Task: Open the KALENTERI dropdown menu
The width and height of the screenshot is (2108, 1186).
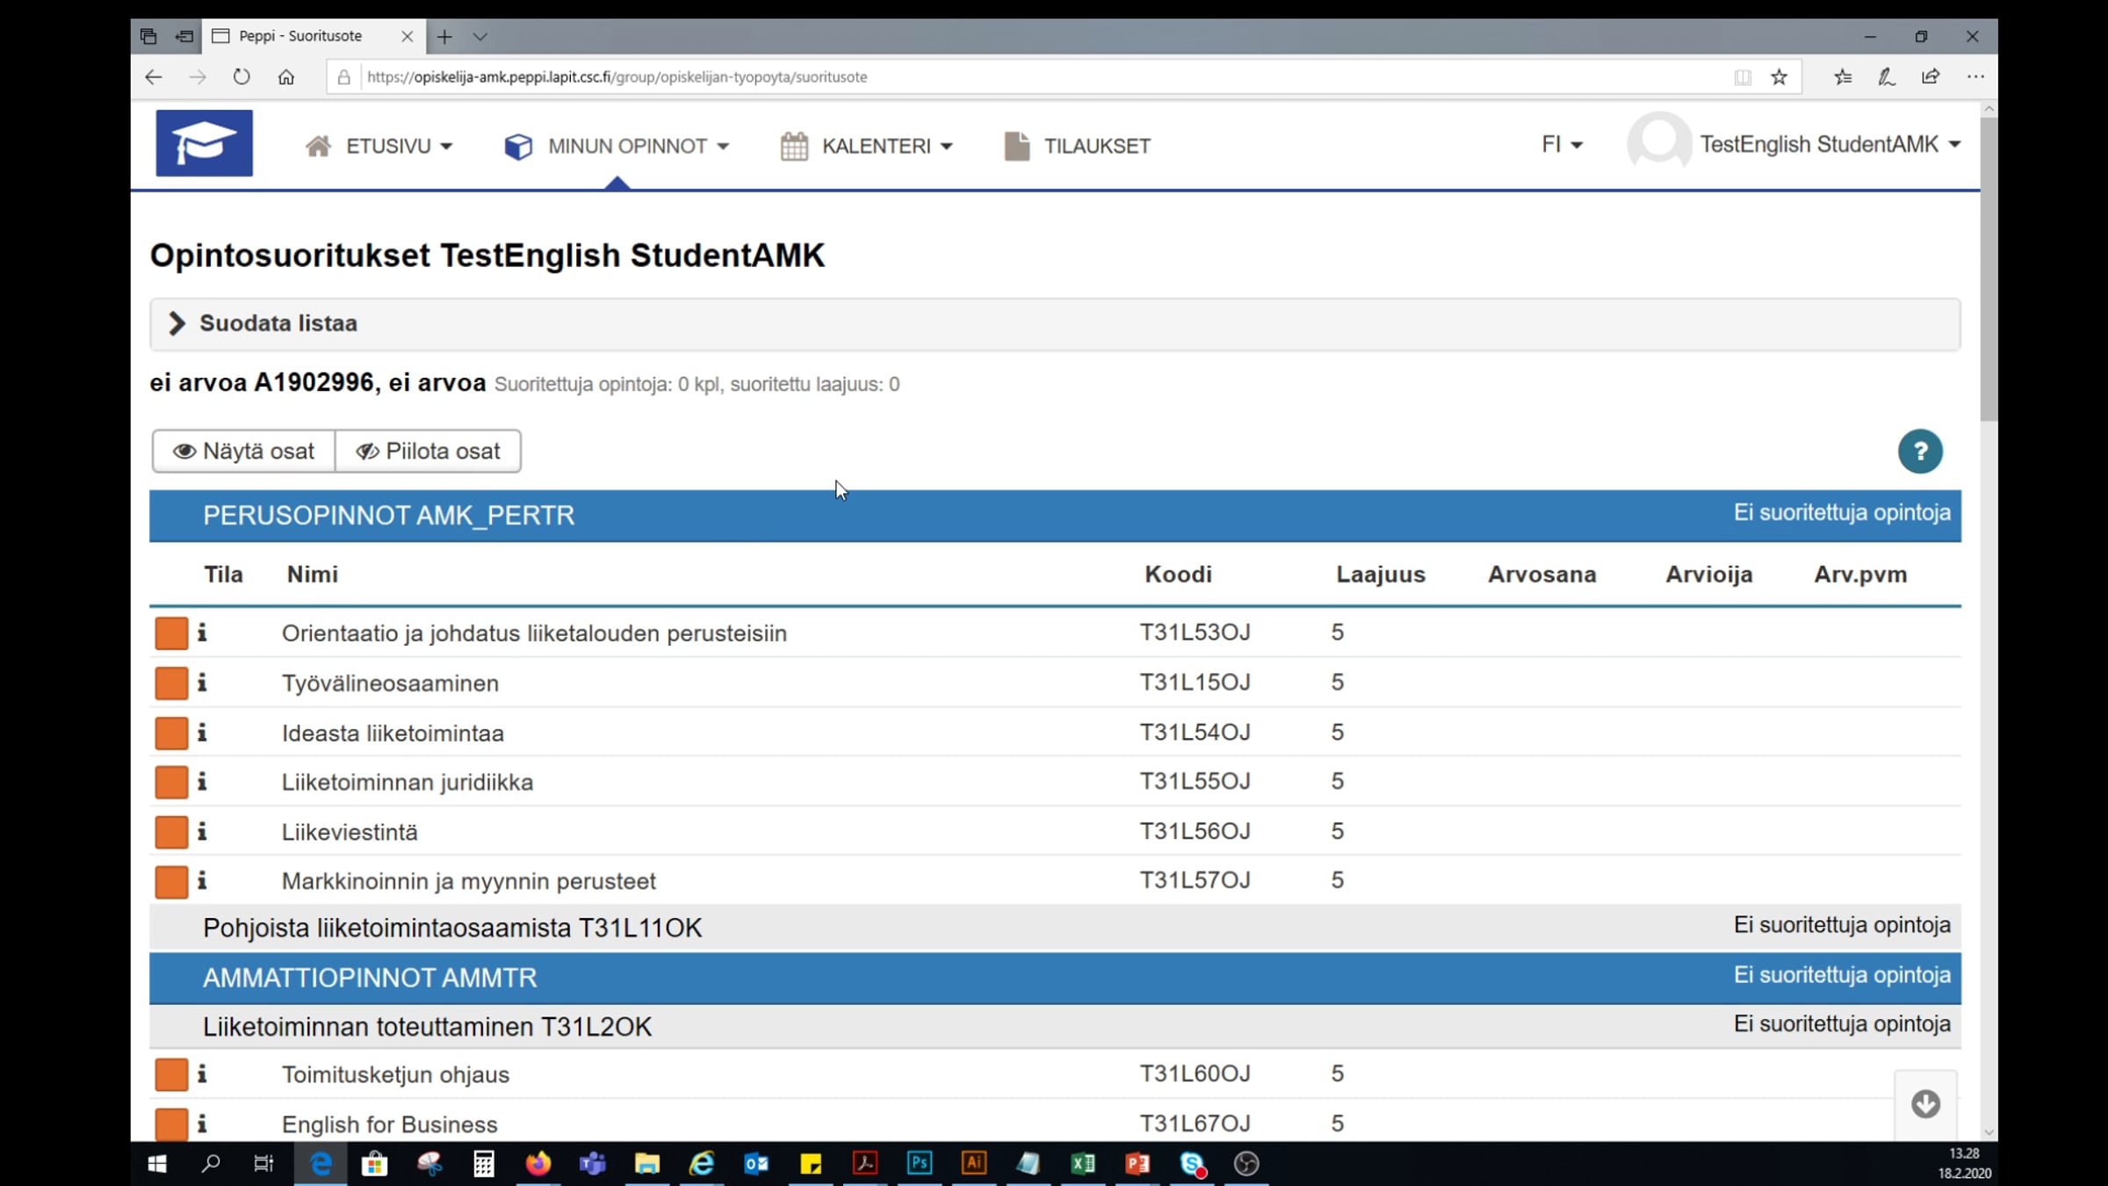Action: (866, 146)
